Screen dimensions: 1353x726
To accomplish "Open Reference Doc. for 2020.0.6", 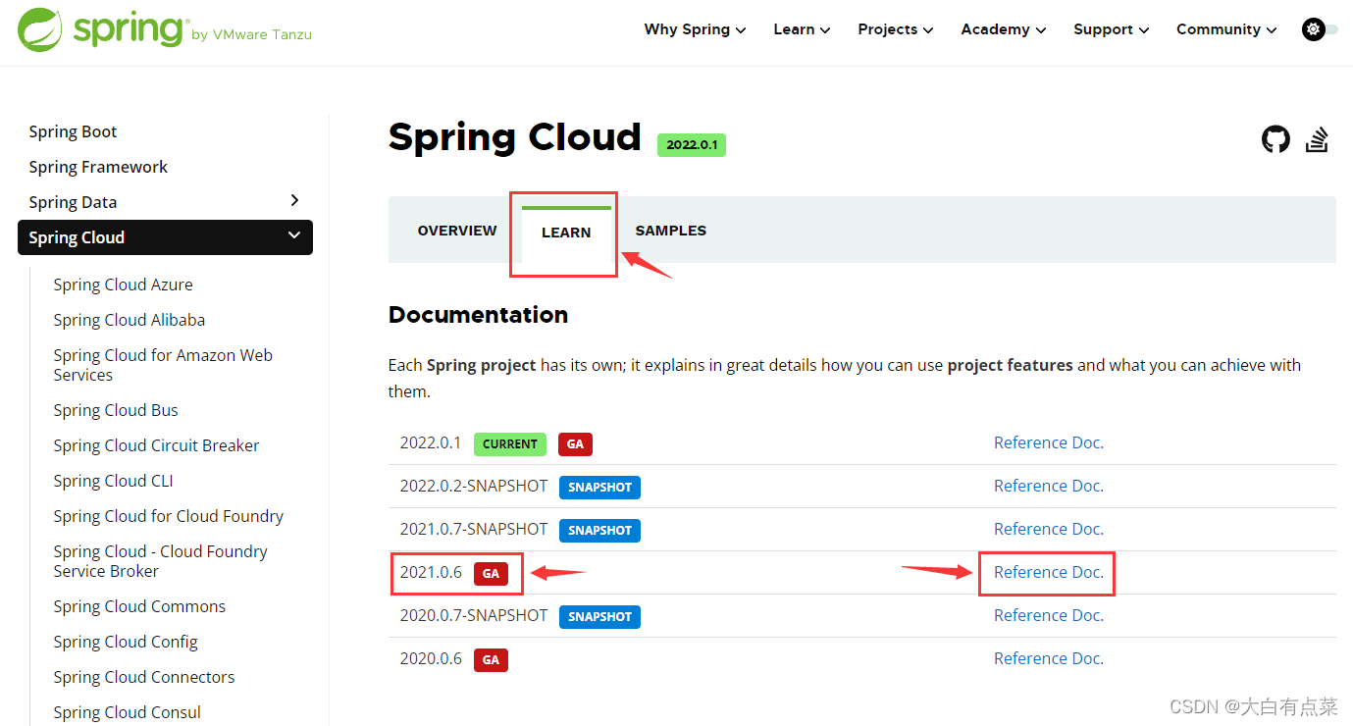I will click(x=1049, y=658).
